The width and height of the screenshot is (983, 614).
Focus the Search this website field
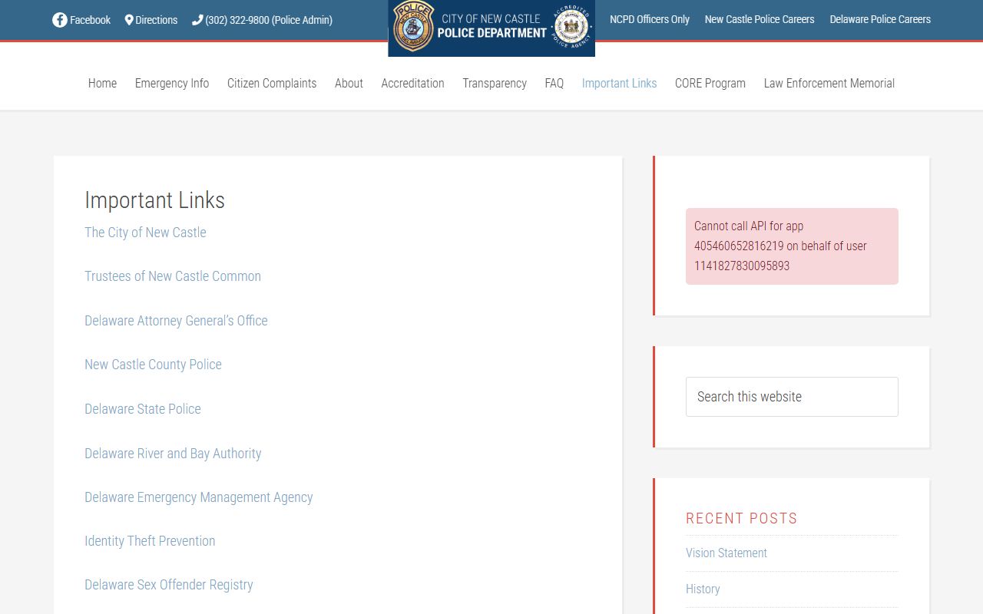pyautogui.click(x=792, y=397)
